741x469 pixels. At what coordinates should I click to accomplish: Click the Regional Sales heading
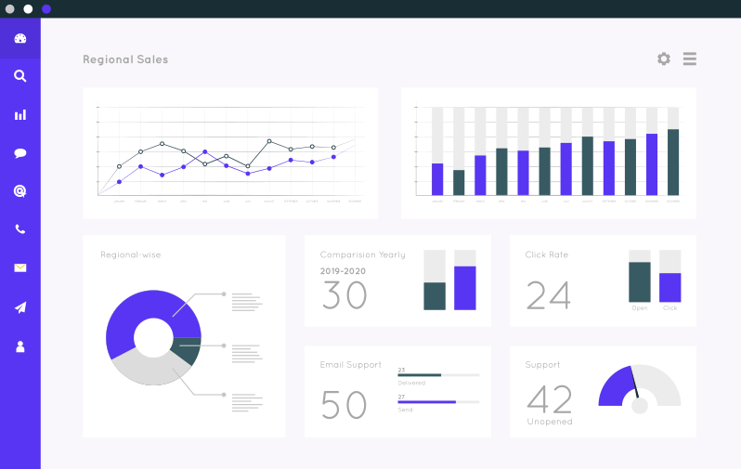click(x=125, y=59)
